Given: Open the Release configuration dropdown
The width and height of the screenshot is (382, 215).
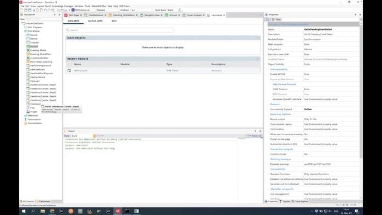Looking at the screenshot, I should click(x=106, y=10).
